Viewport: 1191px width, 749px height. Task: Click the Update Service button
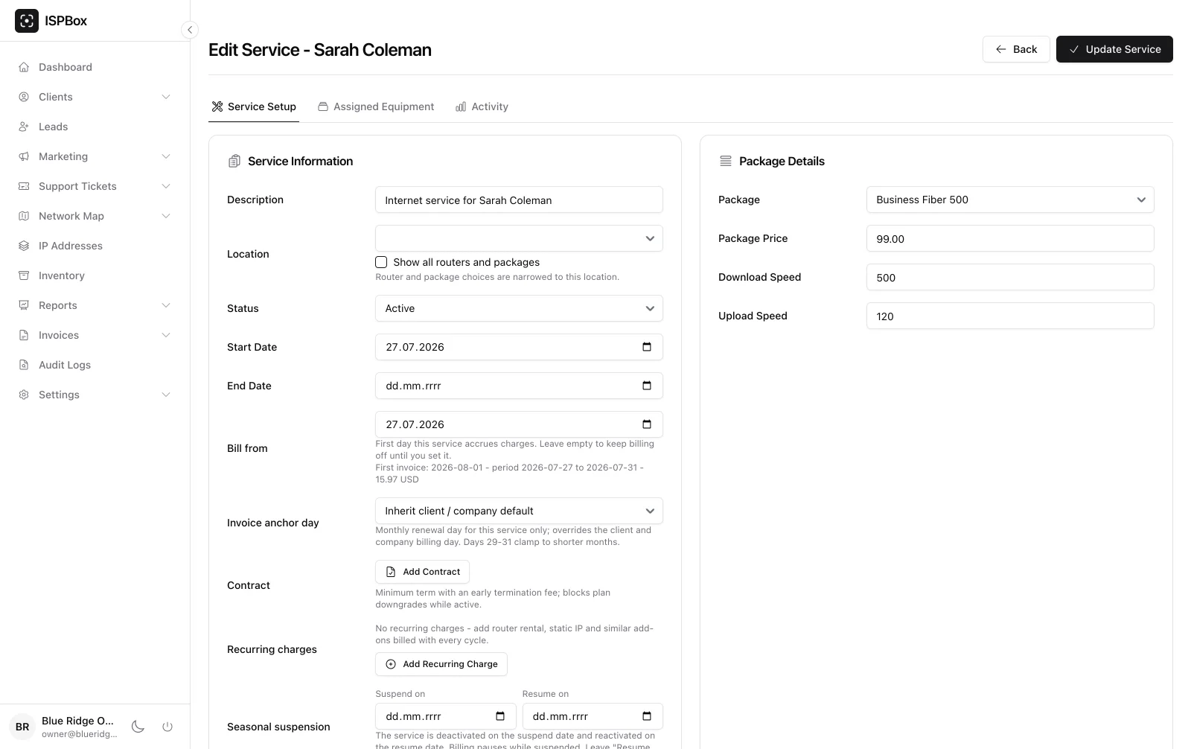[1114, 49]
